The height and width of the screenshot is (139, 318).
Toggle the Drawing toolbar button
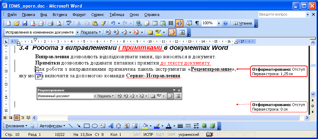coord(179,23)
